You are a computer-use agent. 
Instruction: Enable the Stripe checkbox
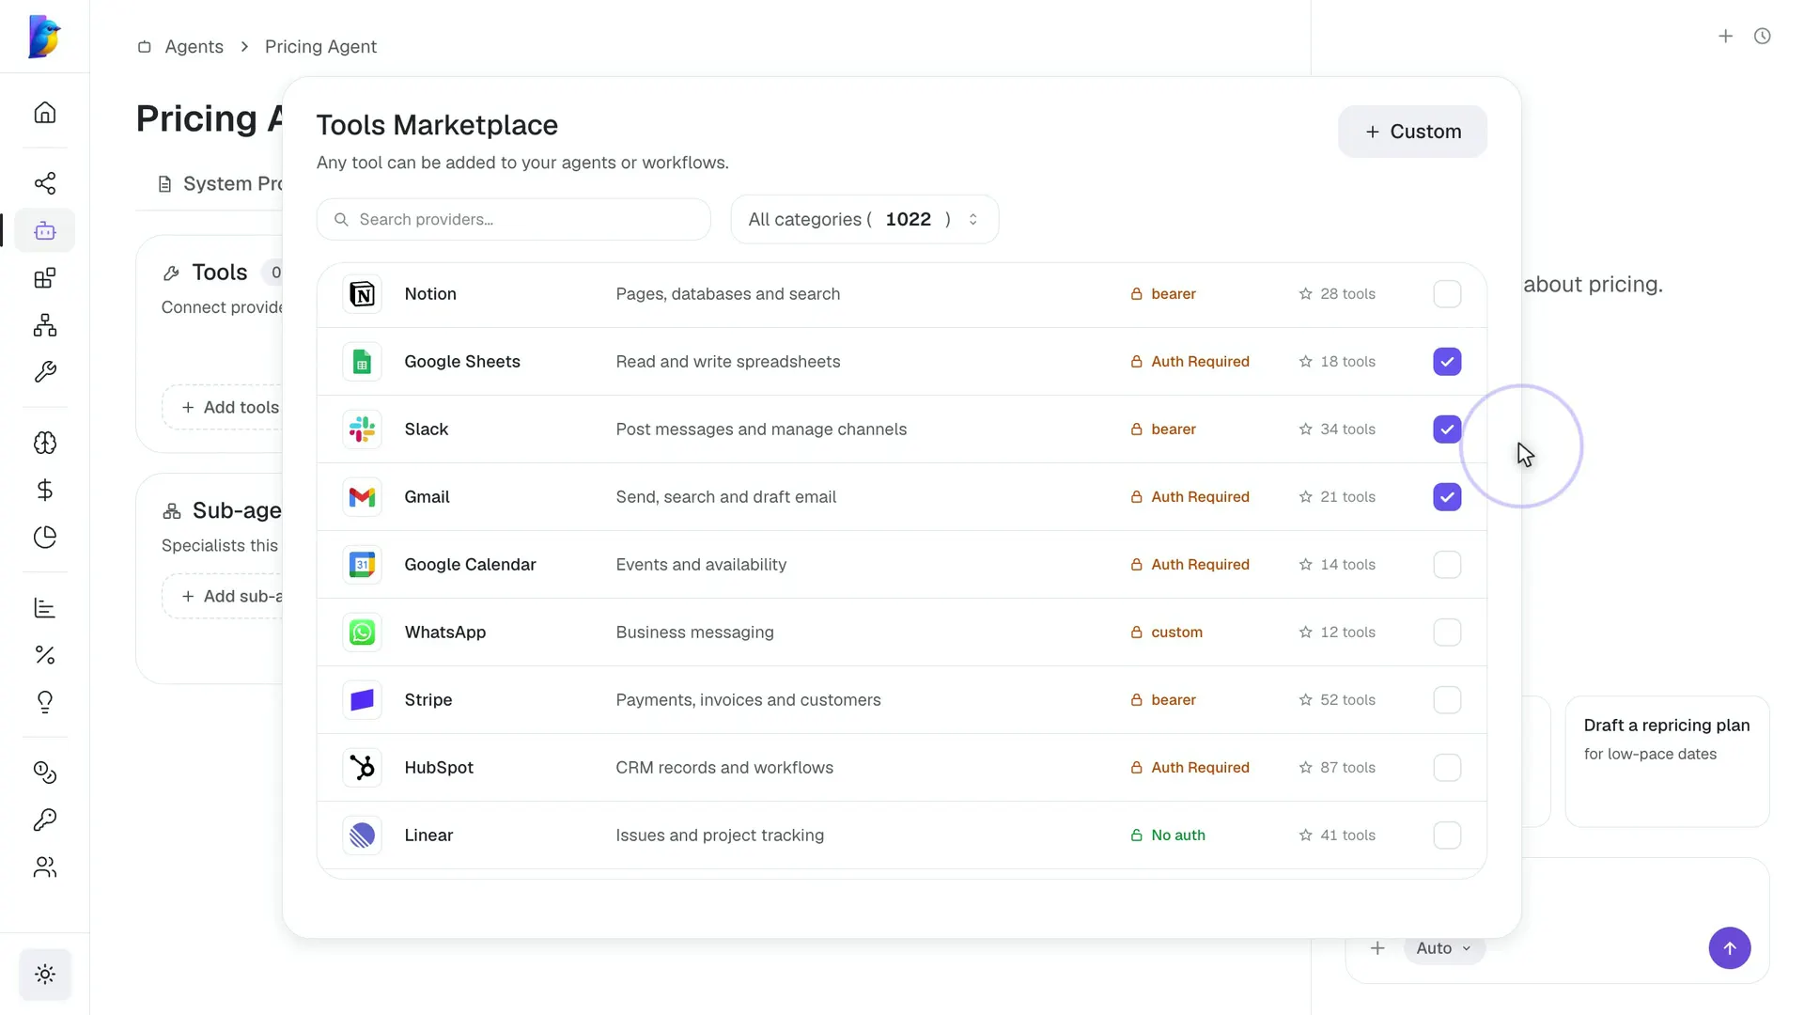pos(1447,700)
